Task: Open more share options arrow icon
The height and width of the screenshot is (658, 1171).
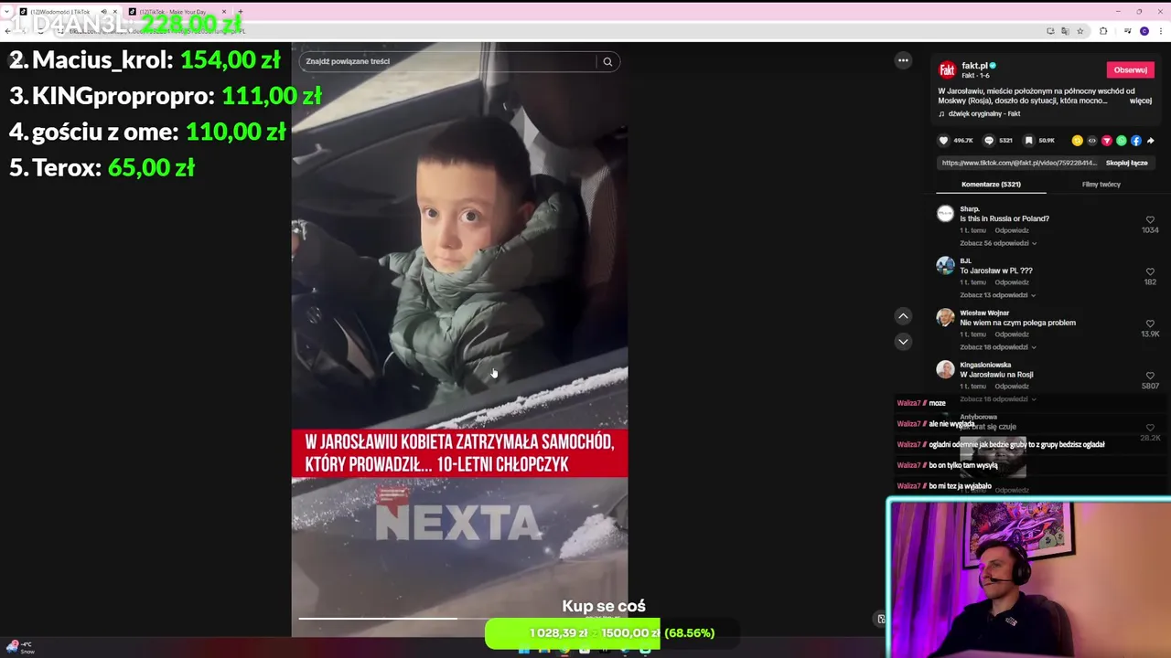Action: click(x=1150, y=141)
